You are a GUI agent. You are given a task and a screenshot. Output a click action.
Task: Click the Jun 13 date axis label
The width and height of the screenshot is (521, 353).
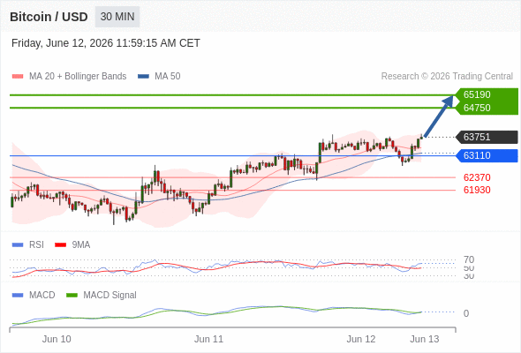coord(425,339)
